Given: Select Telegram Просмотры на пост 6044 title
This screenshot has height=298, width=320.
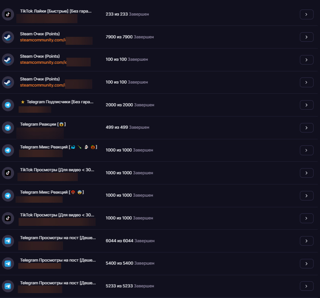Looking at the screenshot, I should (58, 238).
